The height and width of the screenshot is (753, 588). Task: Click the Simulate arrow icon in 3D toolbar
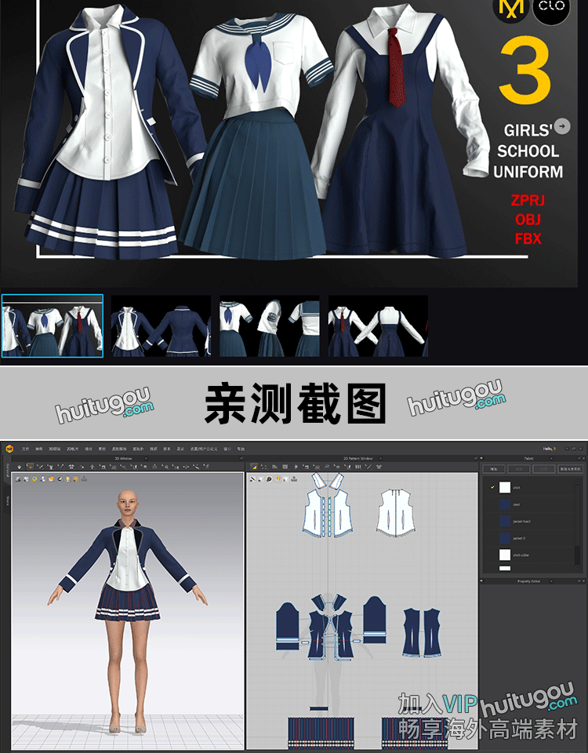[x=18, y=467]
